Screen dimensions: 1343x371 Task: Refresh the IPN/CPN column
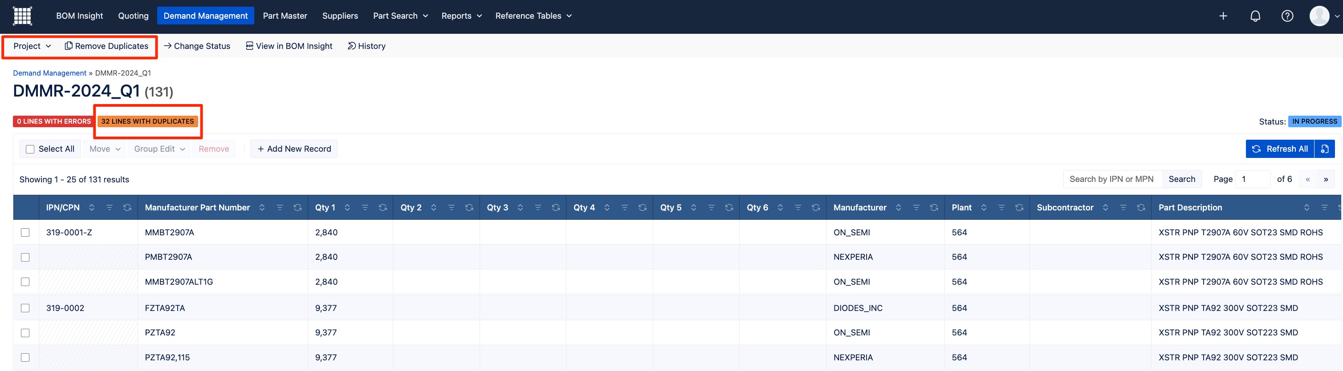pos(127,207)
